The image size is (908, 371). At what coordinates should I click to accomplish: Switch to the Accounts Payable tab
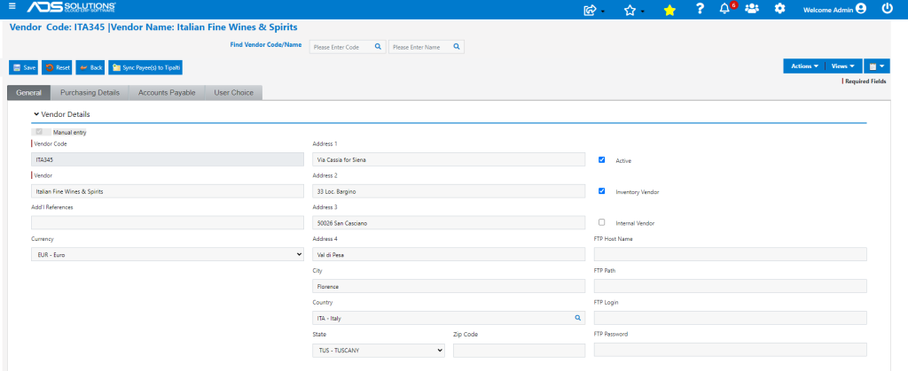[167, 92]
